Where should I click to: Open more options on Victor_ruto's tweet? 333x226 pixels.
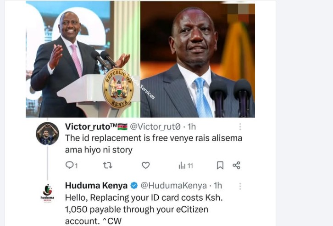pos(240,127)
